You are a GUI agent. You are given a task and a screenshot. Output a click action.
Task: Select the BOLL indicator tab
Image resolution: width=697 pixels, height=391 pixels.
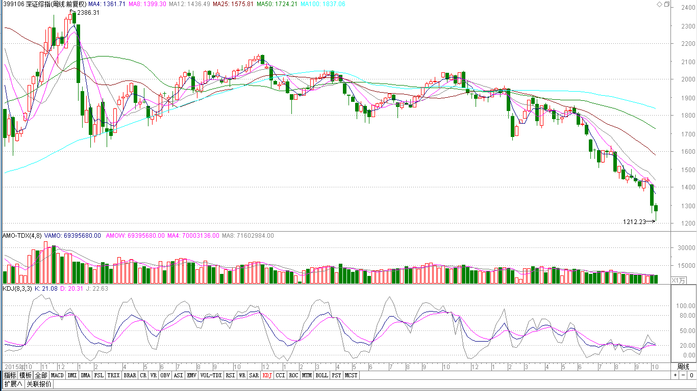(x=321, y=375)
